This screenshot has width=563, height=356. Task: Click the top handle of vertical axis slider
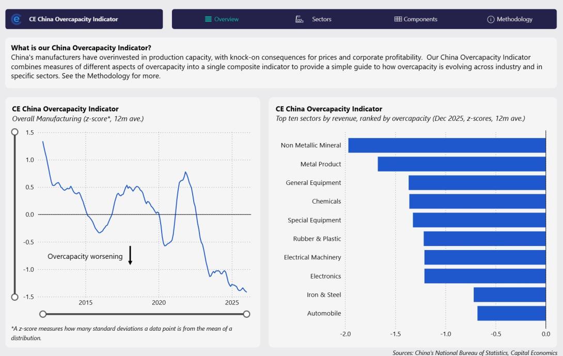pos(15,132)
